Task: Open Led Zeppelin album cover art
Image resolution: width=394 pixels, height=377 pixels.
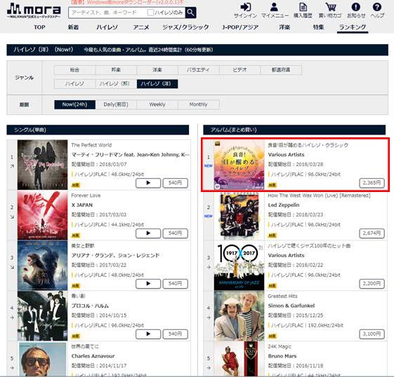Action: 239,215
